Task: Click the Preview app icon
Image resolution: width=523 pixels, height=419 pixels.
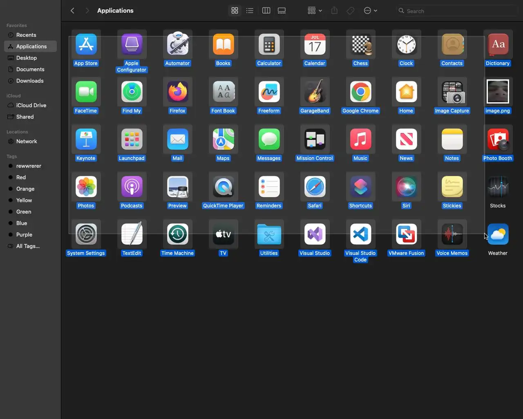Action: (177, 187)
